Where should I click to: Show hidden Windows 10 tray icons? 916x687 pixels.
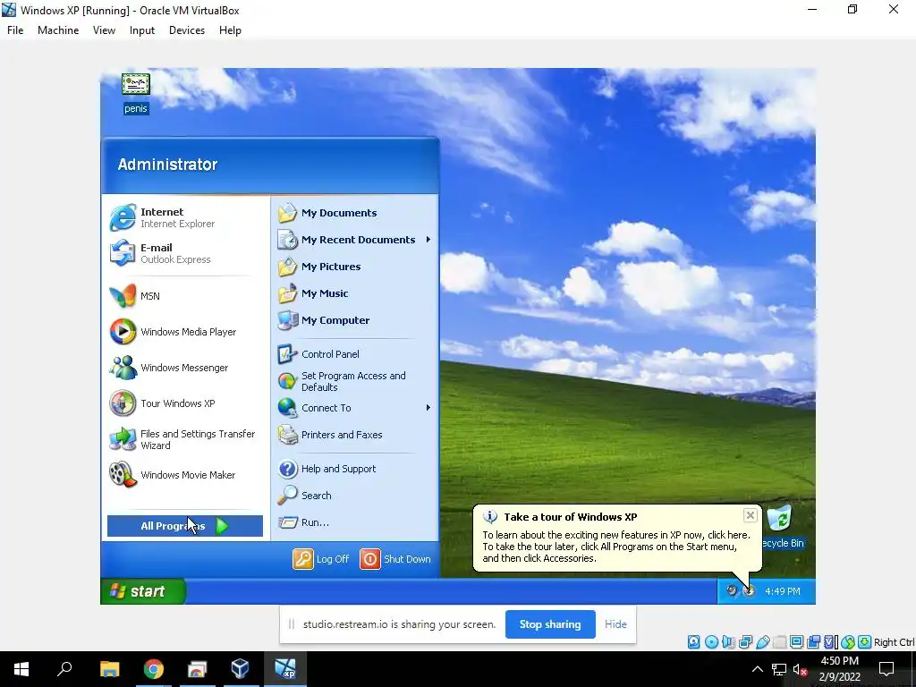tap(757, 669)
